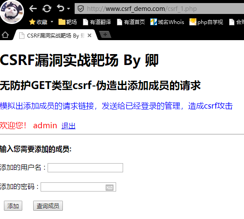The image size is (244, 219).
Task: Open the user avatar cat picture
Action: tap(12, 12)
